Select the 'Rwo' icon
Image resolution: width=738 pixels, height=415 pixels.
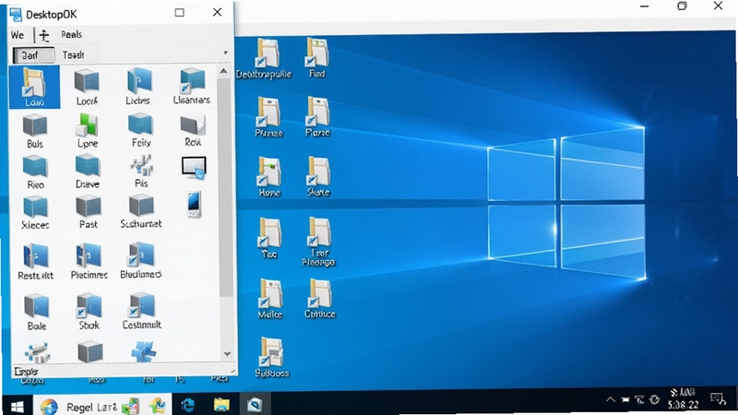pyautogui.click(x=35, y=172)
